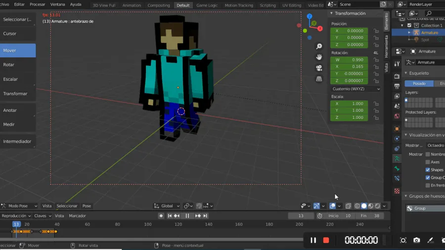Screen dimensions: 445x250
Task: Open the Octaedro display type dropdown
Action: point(436,145)
